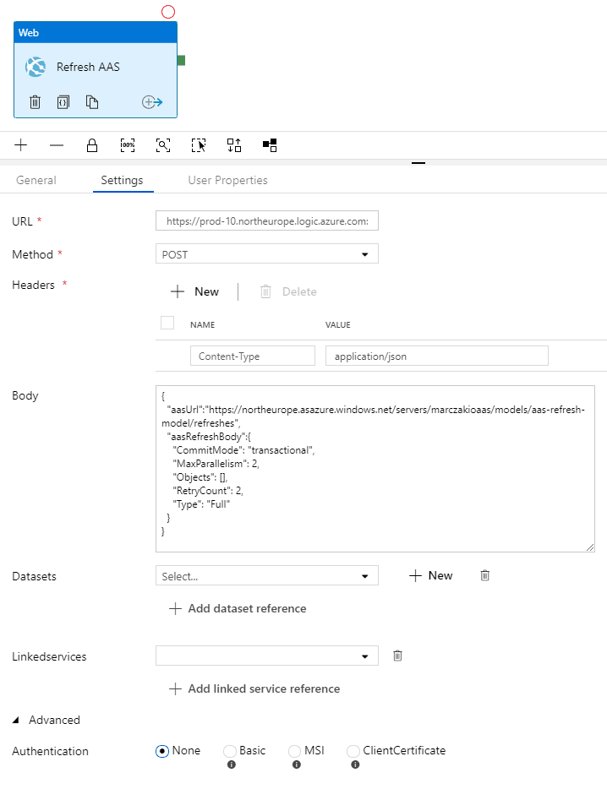Toggle the canvas layout view icon
Viewport: 607px width, 789px height.
(270, 145)
